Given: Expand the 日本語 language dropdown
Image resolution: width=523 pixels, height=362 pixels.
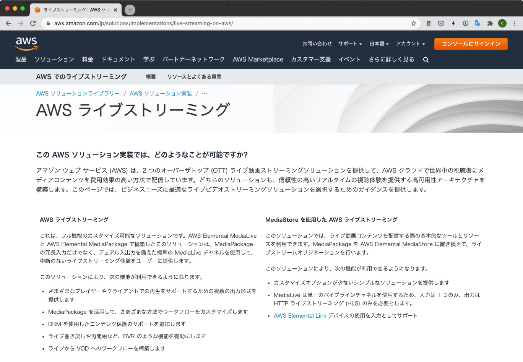Looking at the screenshot, I should (x=379, y=44).
